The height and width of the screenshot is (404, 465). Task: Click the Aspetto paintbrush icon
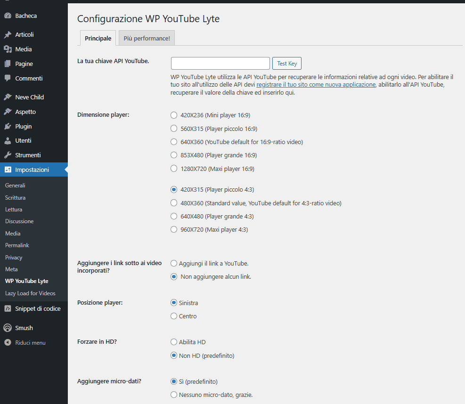click(x=8, y=112)
